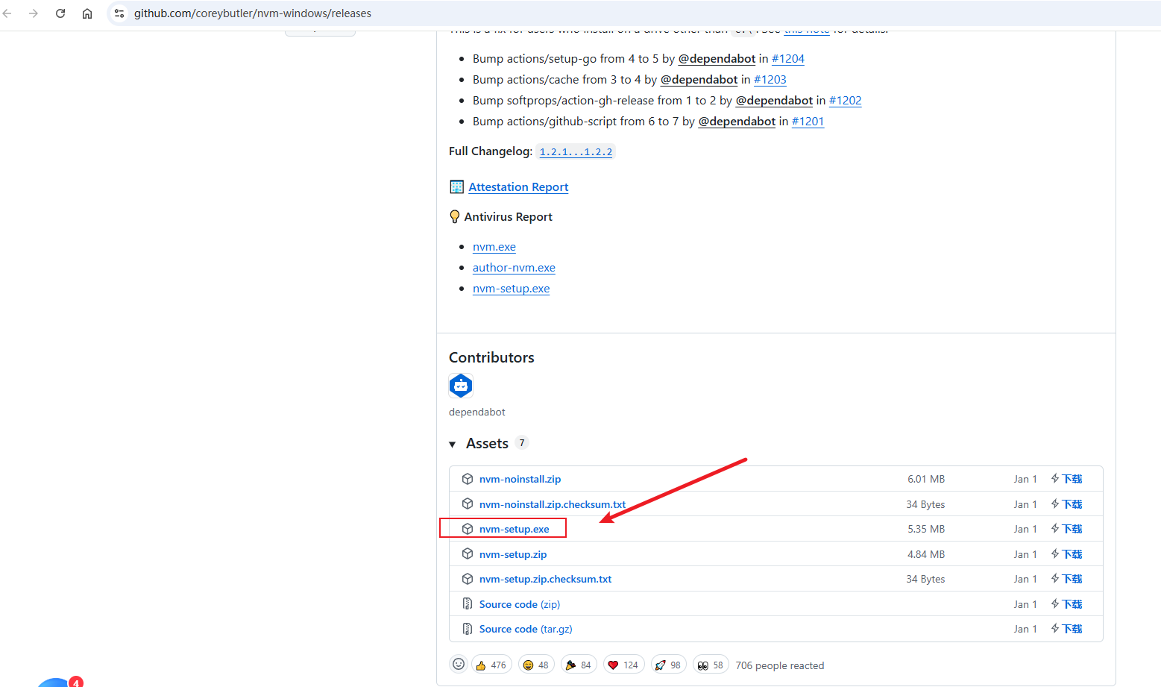The image size is (1161, 687).
Task: Toggle the rocket reaction with 98
Action: coord(668,665)
